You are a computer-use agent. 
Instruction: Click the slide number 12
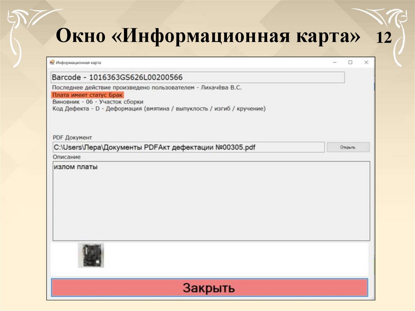[384, 37]
